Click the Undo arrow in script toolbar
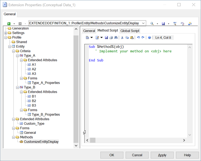The height and width of the screenshot is (161, 201). (138, 38)
